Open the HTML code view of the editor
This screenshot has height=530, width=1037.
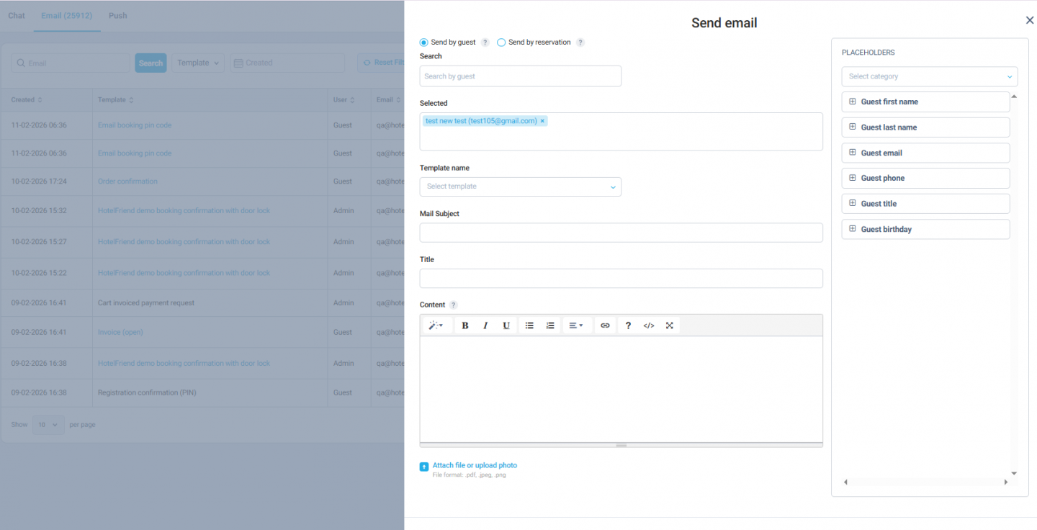648,325
